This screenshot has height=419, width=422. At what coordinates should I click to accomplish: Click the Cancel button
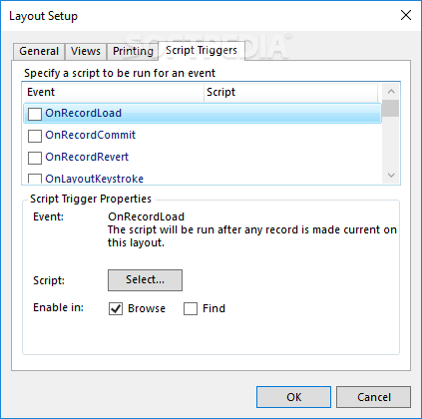(374, 397)
